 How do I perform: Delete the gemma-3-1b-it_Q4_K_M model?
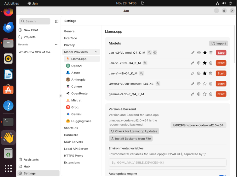[x=211, y=94]
